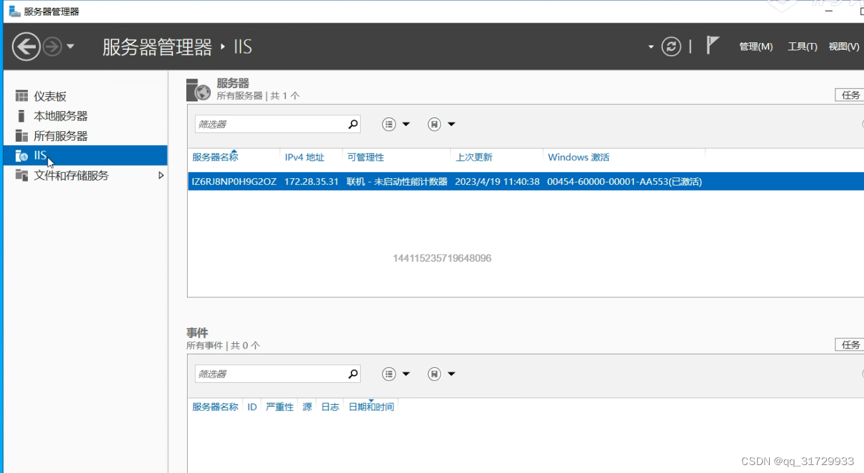Click 任务 in the 事件 panel
Viewport: 864px width, 473px height.
tap(850, 344)
